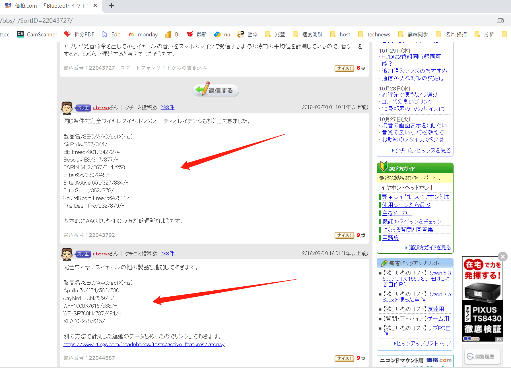Open the CamScanner bookmark

[37, 34]
